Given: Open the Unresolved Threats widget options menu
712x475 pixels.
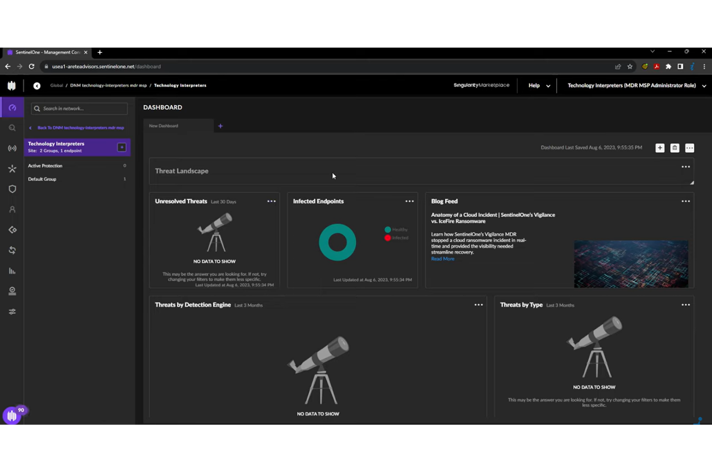Looking at the screenshot, I should coord(271,201).
